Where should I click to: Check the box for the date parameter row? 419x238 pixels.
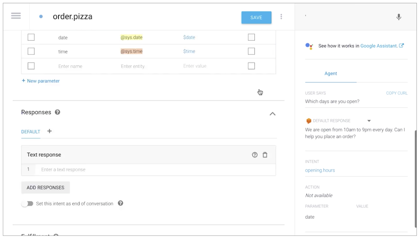pyautogui.click(x=31, y=37)
